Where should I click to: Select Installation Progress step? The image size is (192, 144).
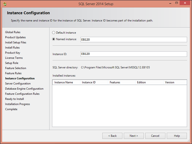[17, 104]
